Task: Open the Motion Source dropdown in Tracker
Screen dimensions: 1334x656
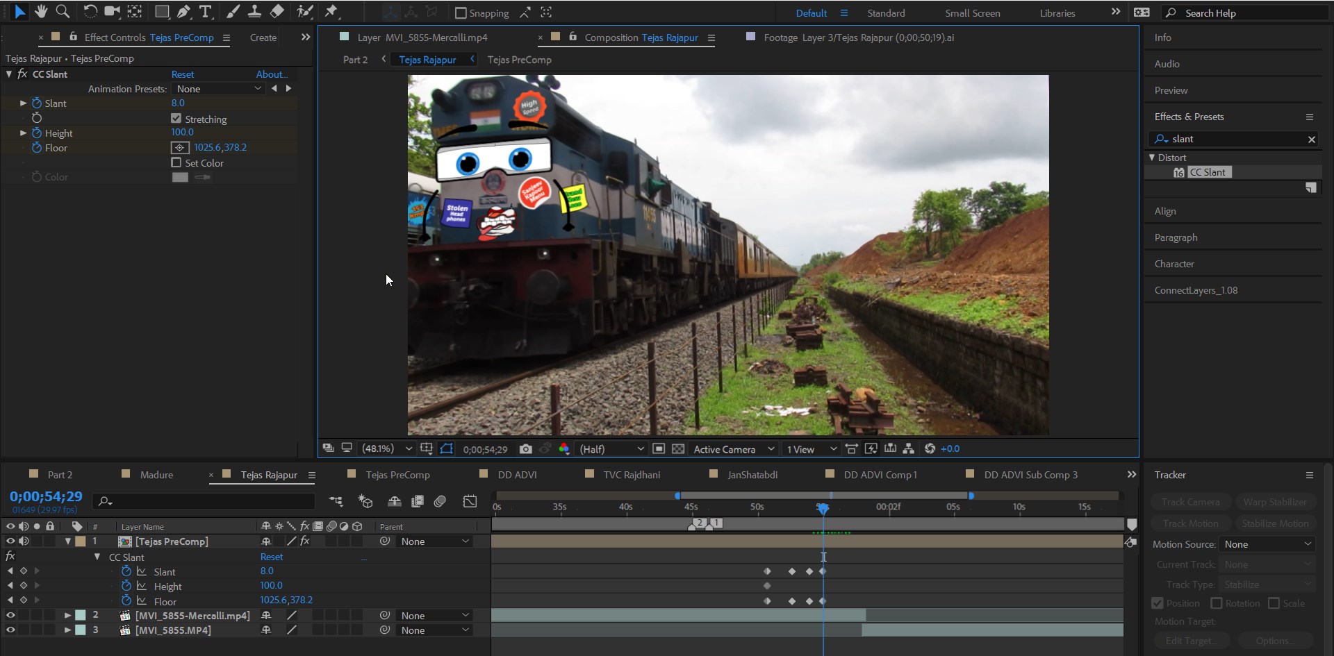Action: click(x=1267, y=544)
